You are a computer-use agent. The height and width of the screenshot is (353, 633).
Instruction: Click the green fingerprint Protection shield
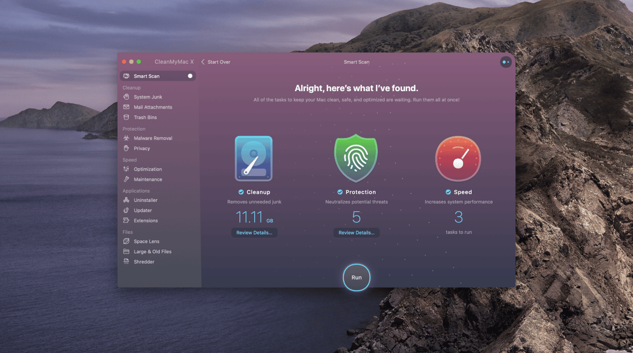pos(356,159)
